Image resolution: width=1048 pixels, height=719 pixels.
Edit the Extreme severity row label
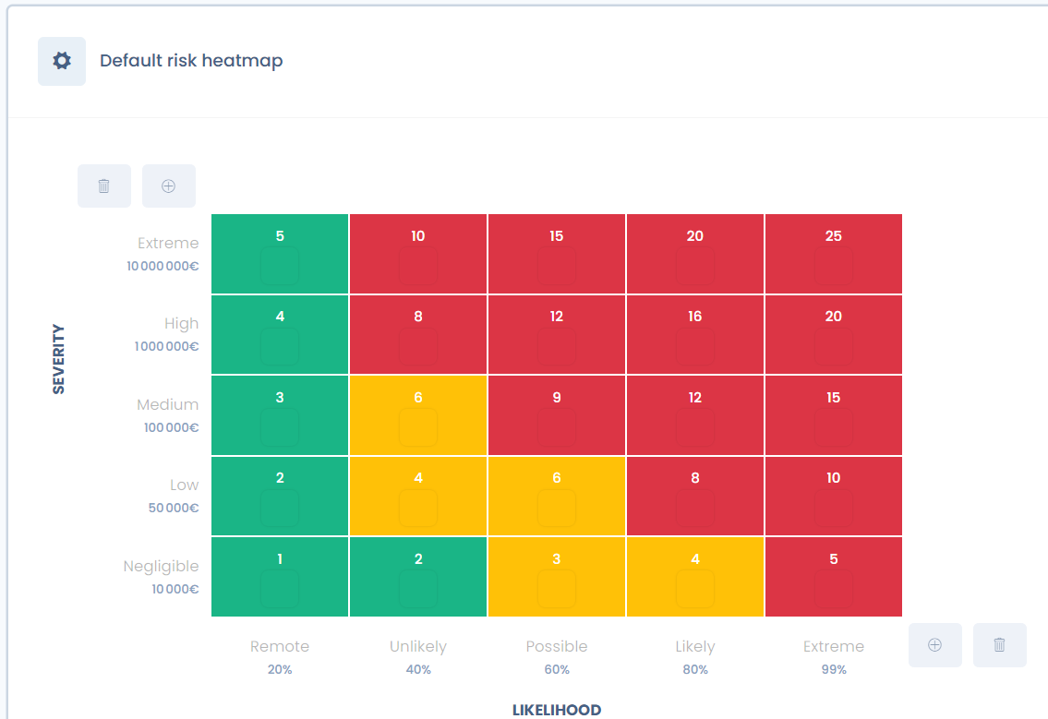(x=168, y=244)
